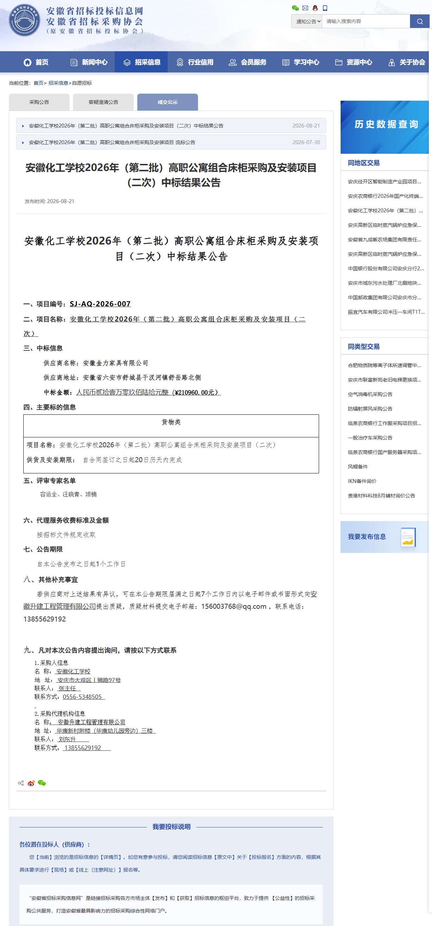Viewport: 432px width, 926px height.
Task: Click email 156003768@qq.com in article
Action: pos(234,606)
